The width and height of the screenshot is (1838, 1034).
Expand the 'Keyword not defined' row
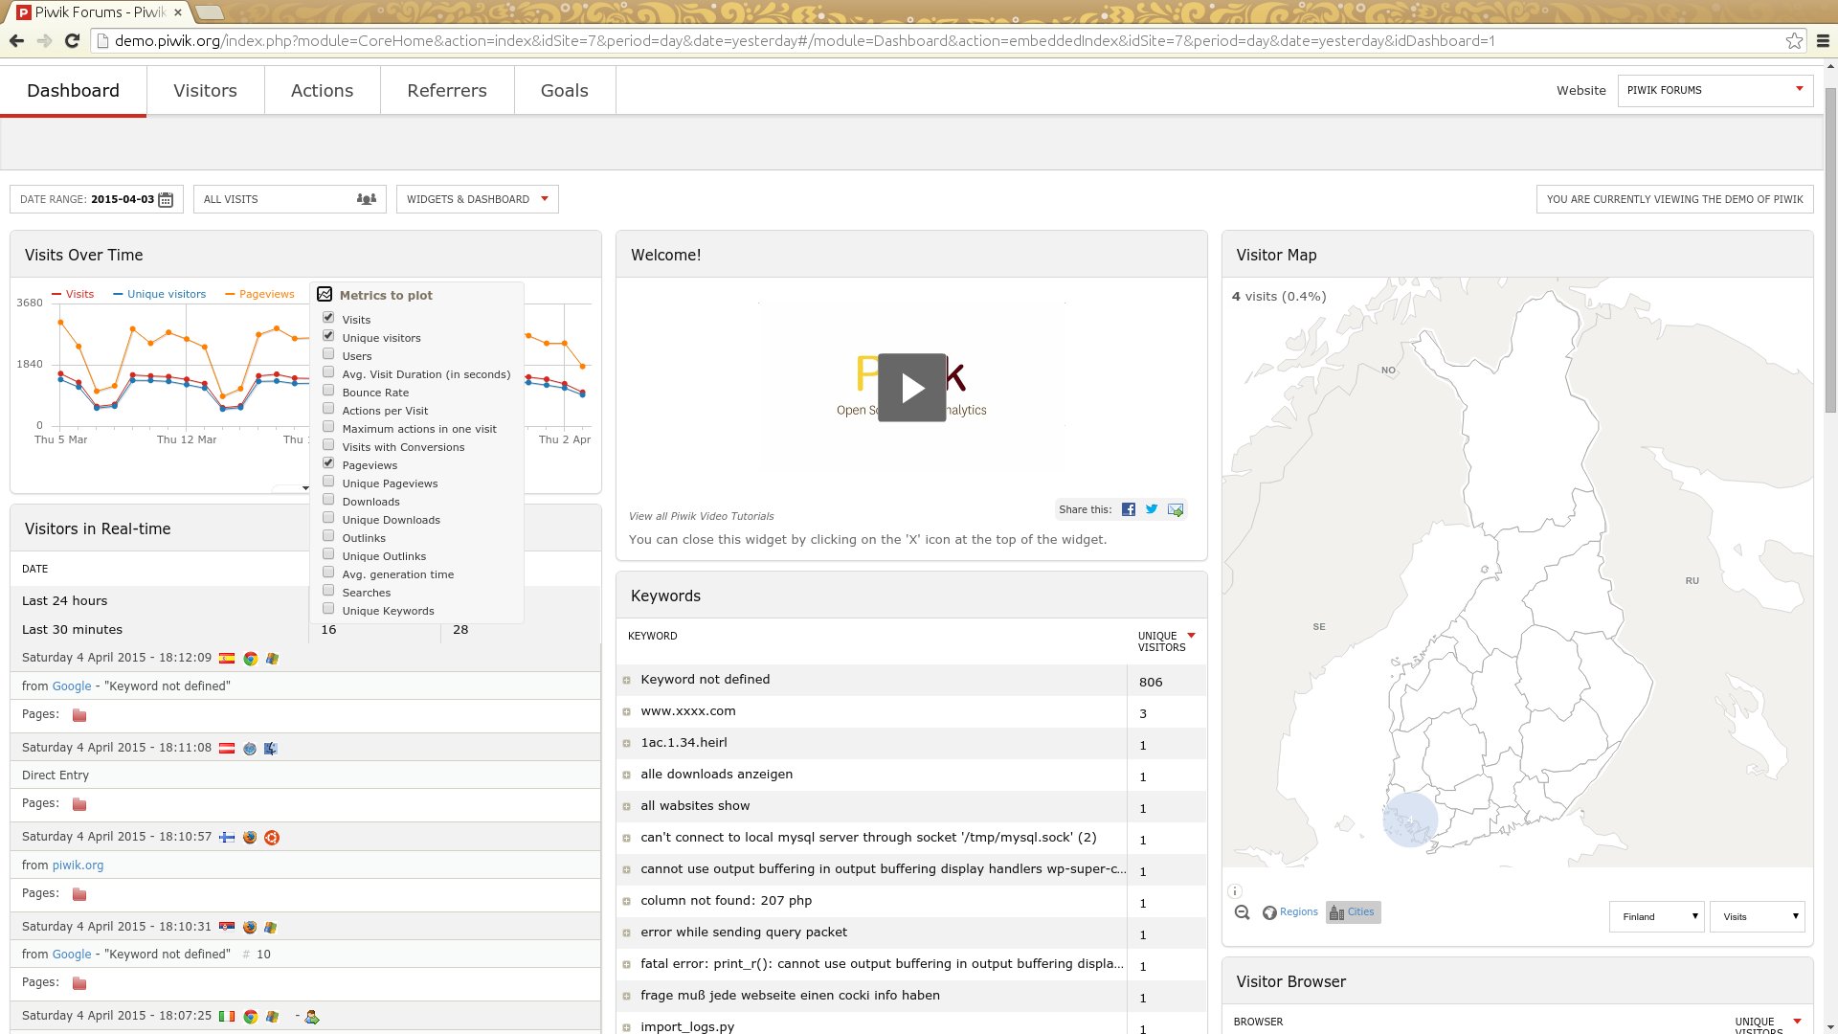(x=626, y=681)
